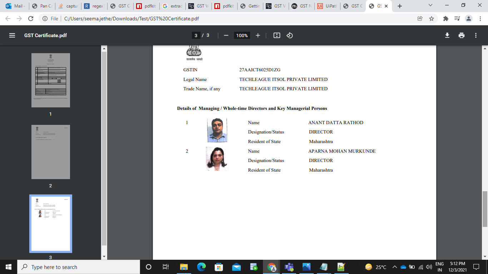488x274 pixels.
Task: Click the browser forward arrow
Action: (x=19, y=19)
